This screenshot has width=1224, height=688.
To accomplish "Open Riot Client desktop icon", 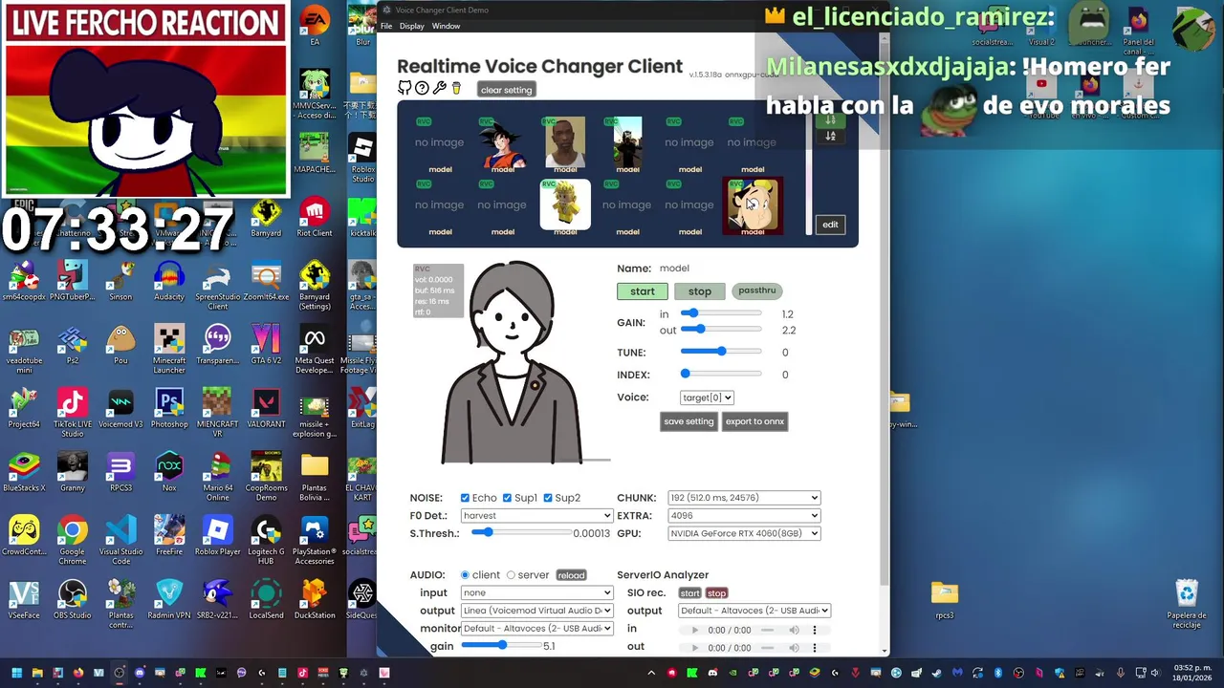I will (315, 217).
